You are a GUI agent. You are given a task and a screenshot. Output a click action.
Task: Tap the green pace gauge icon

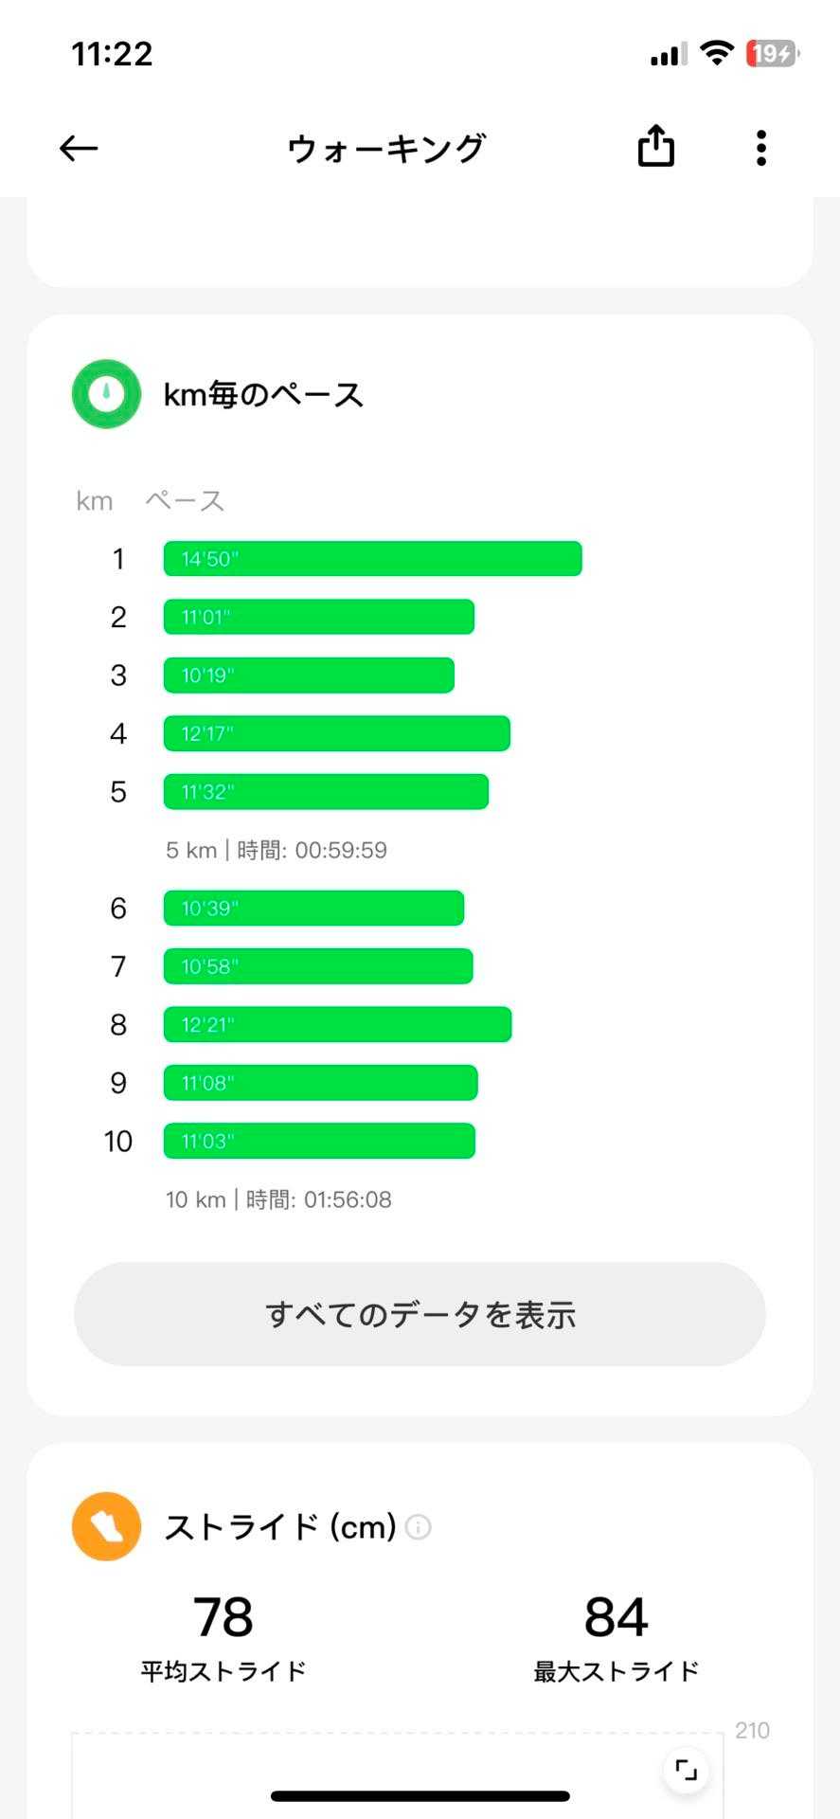[x=106, y=393]
